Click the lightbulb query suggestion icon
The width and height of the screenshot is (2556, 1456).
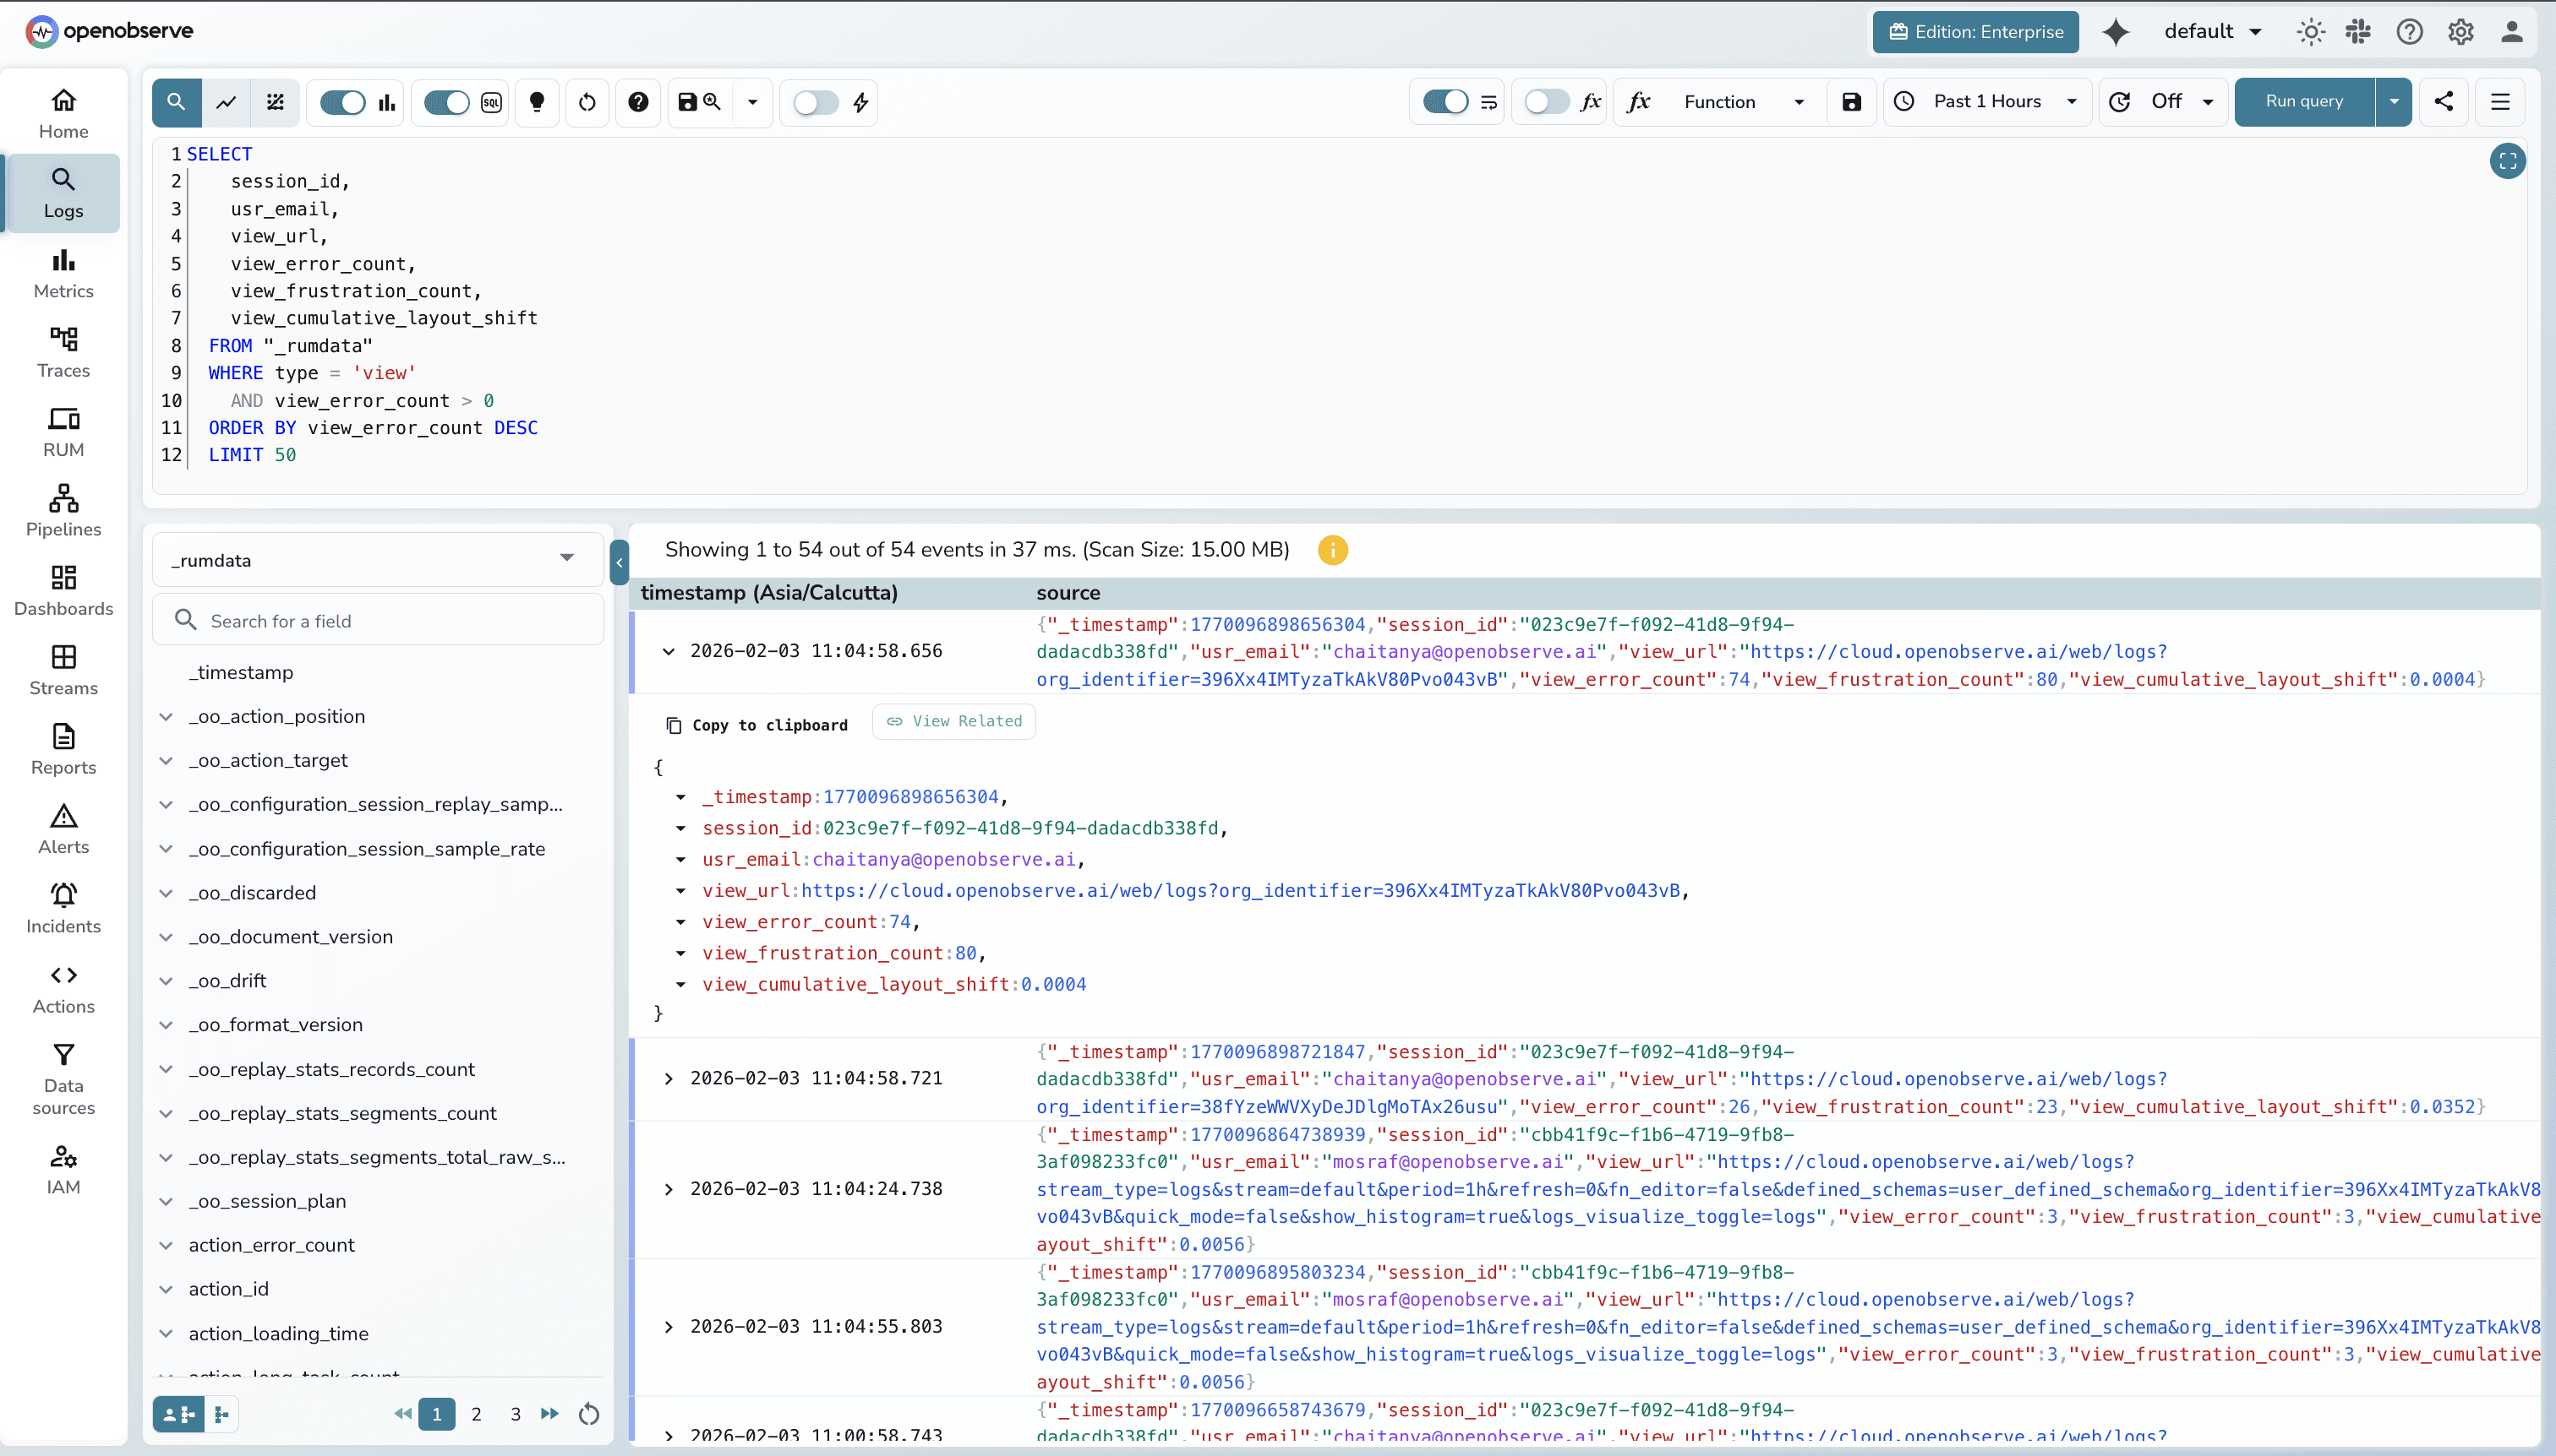(x=538, y=102)
